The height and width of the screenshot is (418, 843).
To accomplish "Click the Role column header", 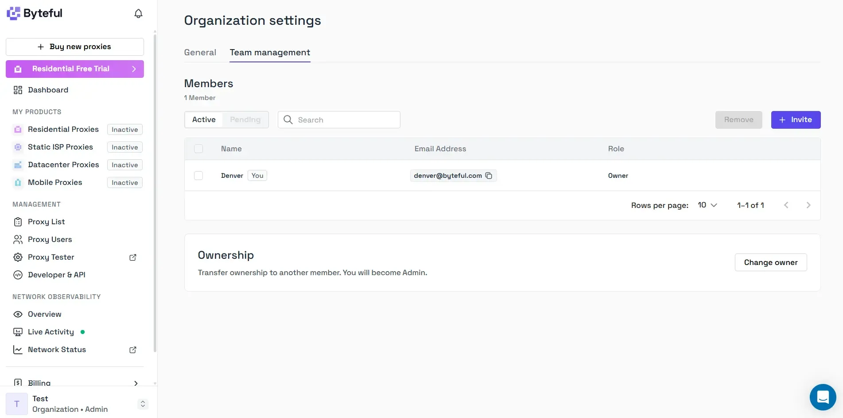I will 616,149.
